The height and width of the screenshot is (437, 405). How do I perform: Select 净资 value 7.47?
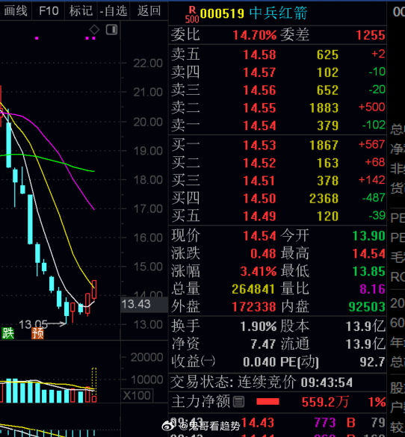pyautogui.click(x=263, y=344)
